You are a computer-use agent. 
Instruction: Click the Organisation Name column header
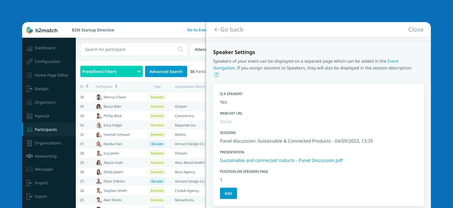coord(190,87)
